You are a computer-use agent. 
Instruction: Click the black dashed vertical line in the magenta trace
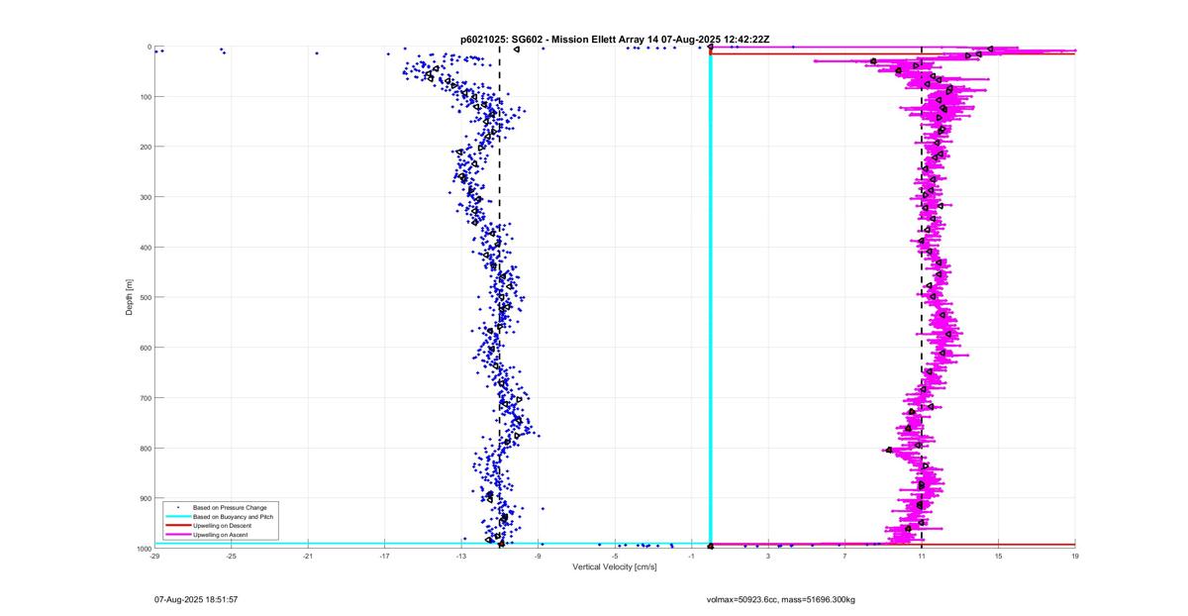tap(922, 297)
